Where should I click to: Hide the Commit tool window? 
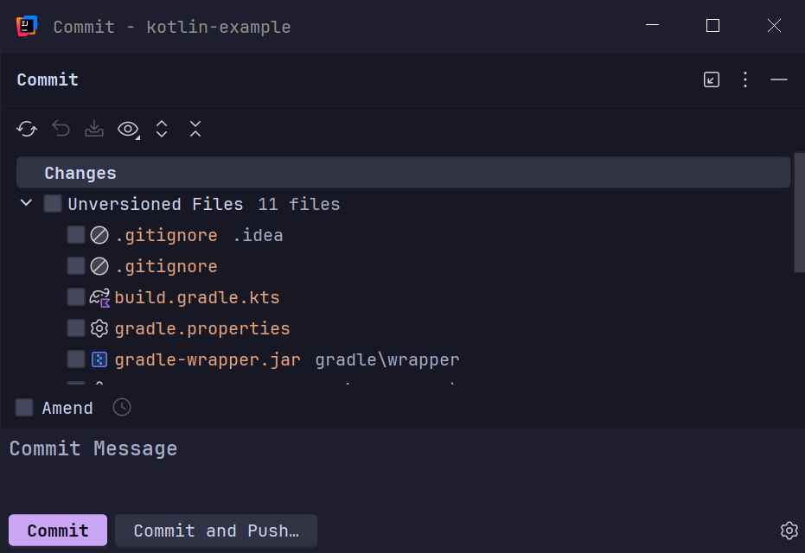pos(779,79)
